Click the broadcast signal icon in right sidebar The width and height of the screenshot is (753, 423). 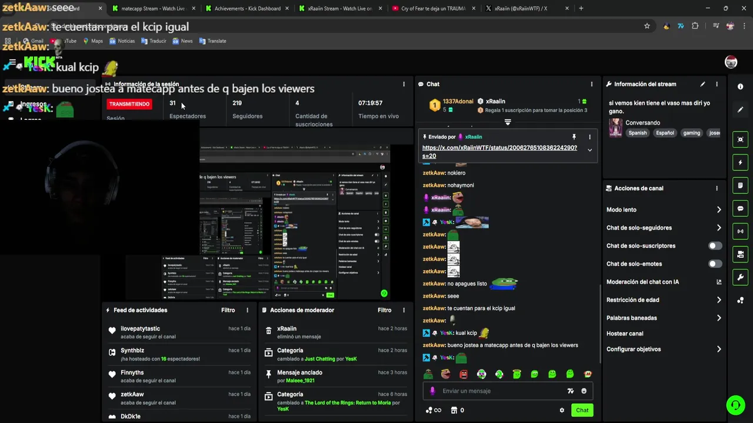point(740,231)
